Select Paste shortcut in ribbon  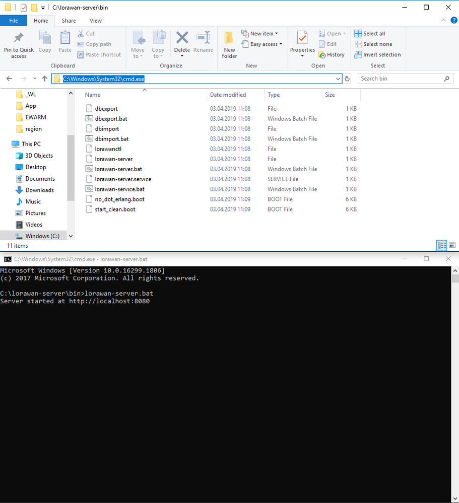tap(99, 55)
